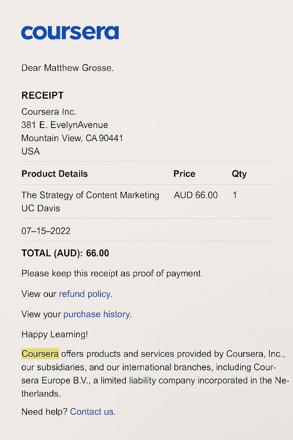Click The Strategy of Content Marketing title

tap(90, 195)
